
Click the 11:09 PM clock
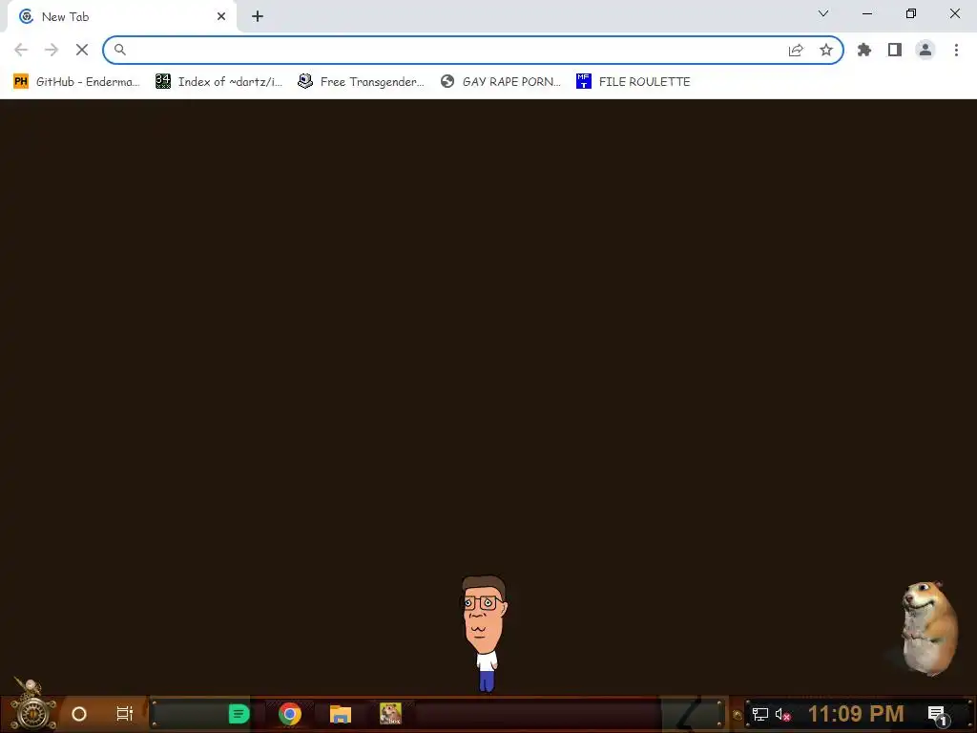856,714
